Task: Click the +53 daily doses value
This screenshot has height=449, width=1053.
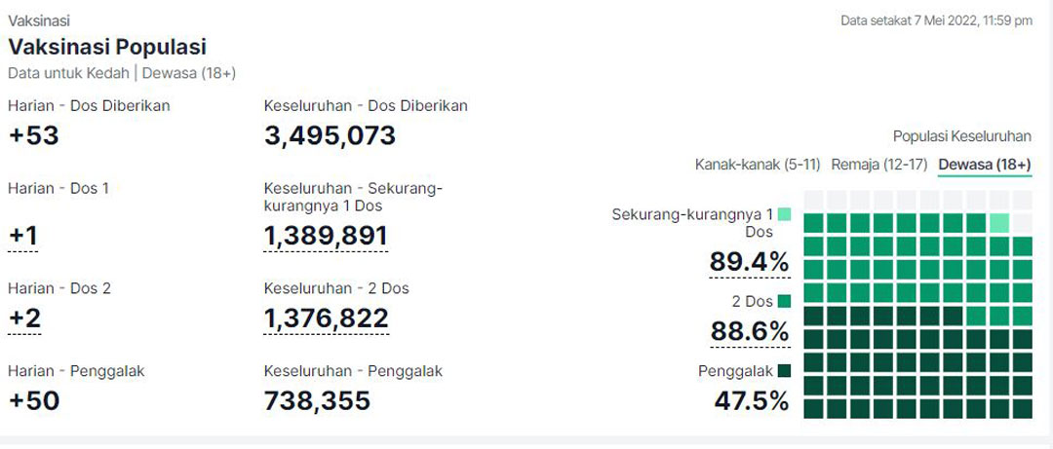Action: tap(33, 135)
